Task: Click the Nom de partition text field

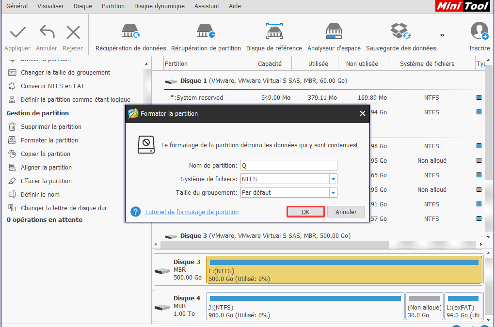Action: pos(288,165)
